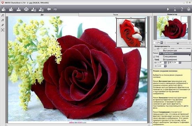Click the bottom-right handle of the fragment frame
192x126 pixels.
(x=146, y=47)
